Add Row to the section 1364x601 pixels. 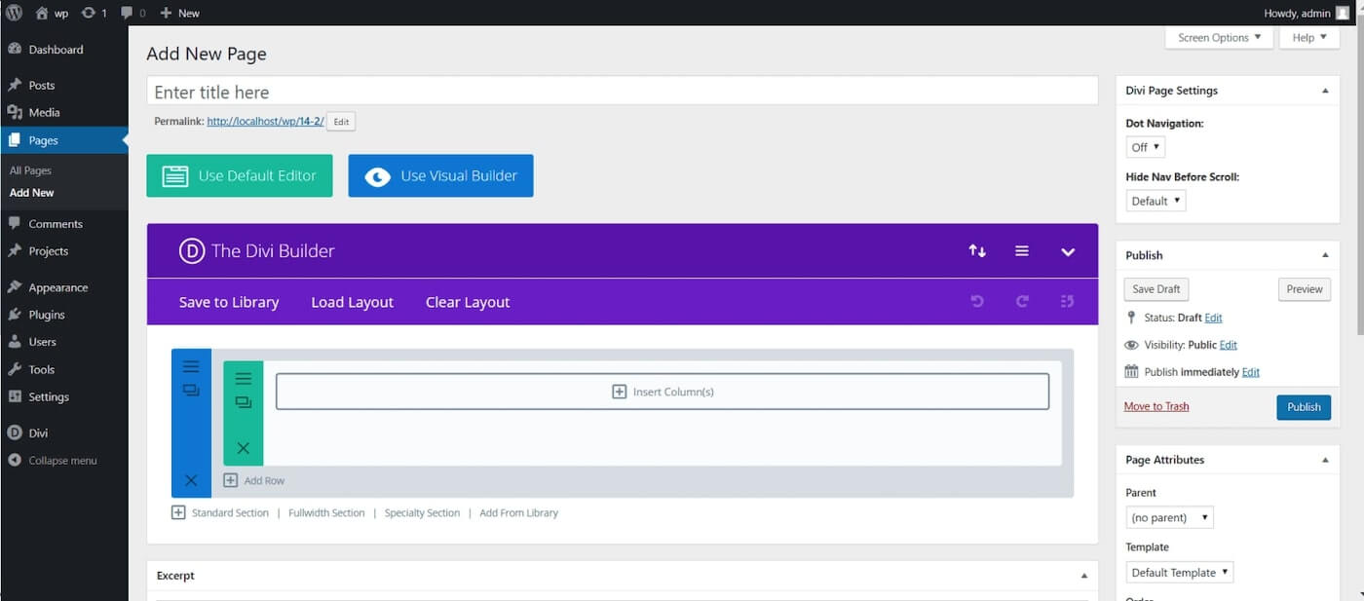click(x=254, y=480)
